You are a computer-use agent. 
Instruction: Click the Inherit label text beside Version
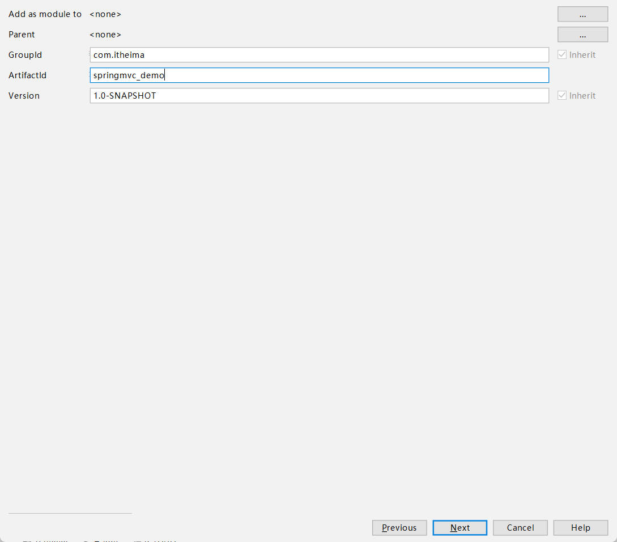[582, 96]
